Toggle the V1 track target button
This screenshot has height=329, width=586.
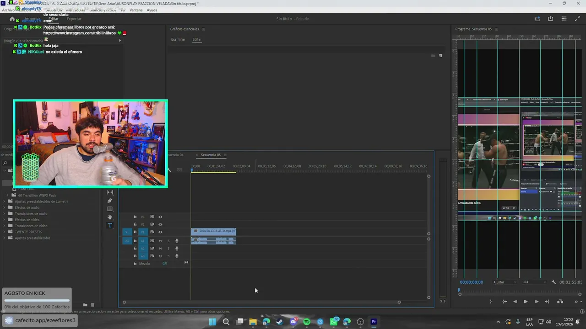142,232
